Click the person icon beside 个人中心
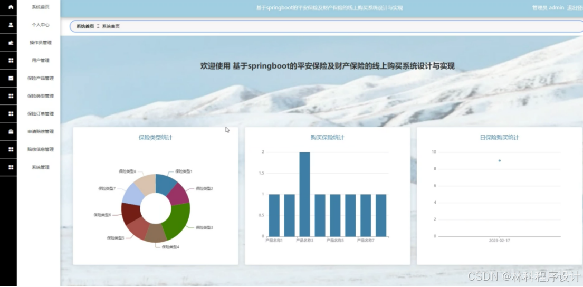Image resolution: width=583 pixels, height=287 pixels. coord(11,25)
